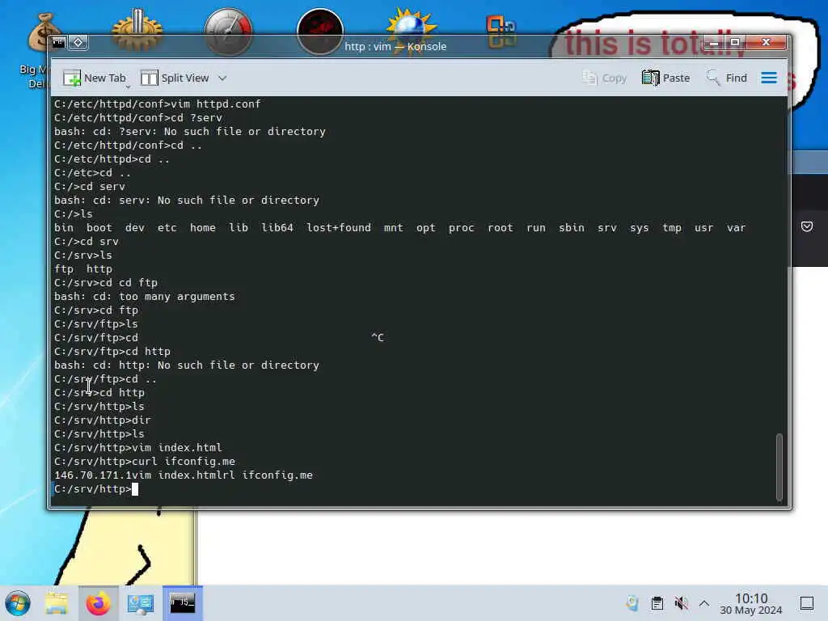Open Find in the Konsole toolbar
Viewport: 828px width, 621px height.
[x=727, y=78]
